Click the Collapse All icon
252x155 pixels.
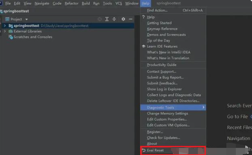(x=114, y=19)
